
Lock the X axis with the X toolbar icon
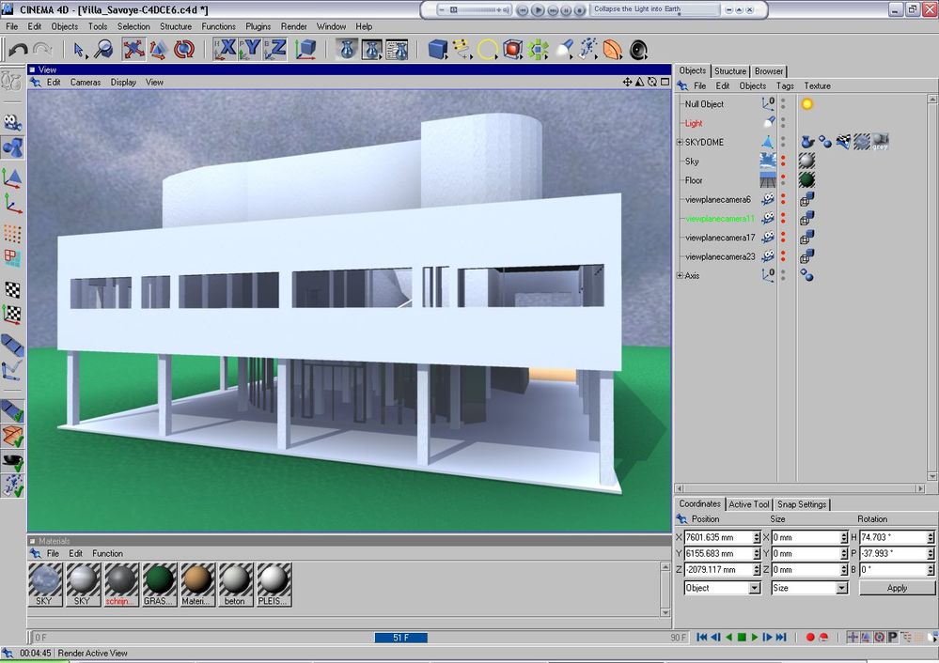point(226,49)
